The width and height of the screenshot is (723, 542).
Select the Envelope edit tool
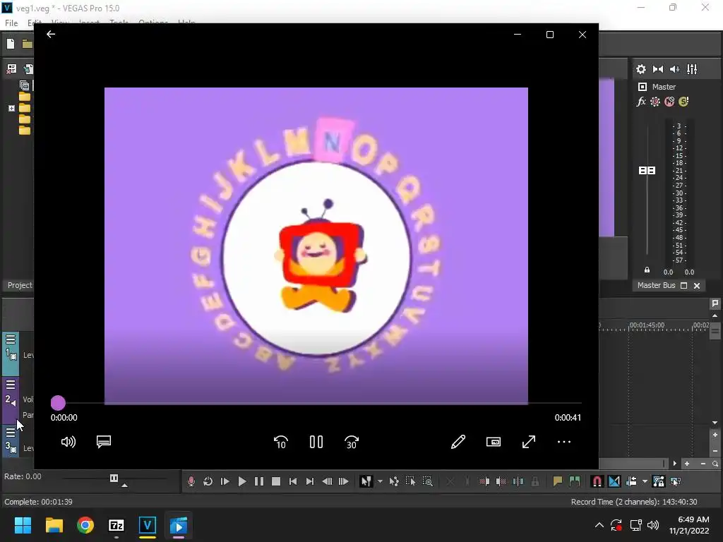click(x=394, y=481)
